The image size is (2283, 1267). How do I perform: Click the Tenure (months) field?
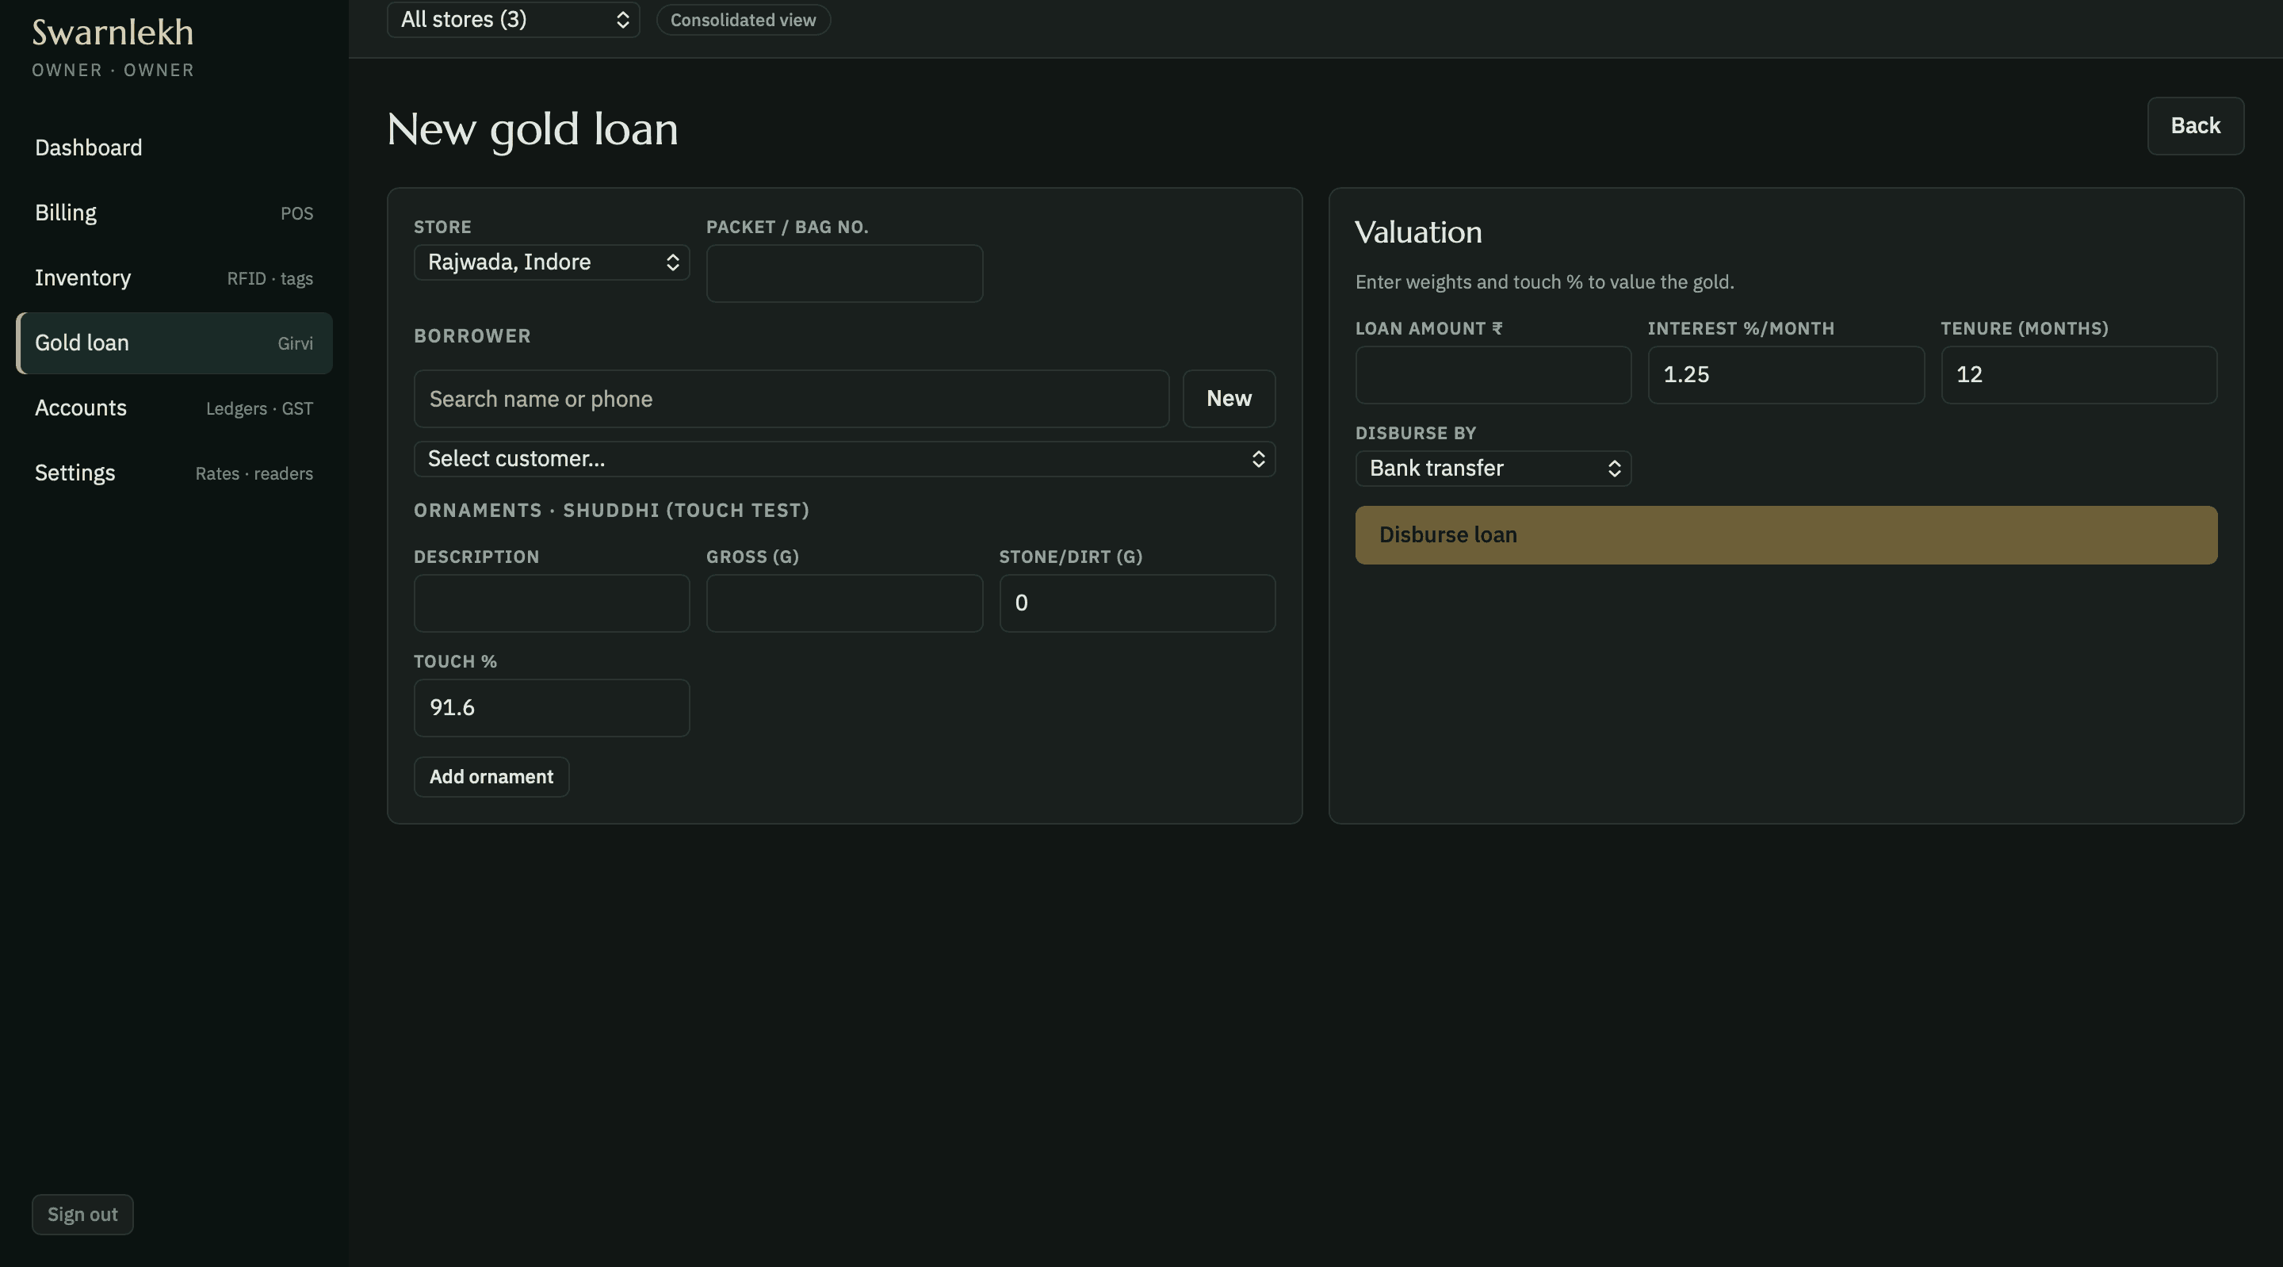[x=2079, y=375]
